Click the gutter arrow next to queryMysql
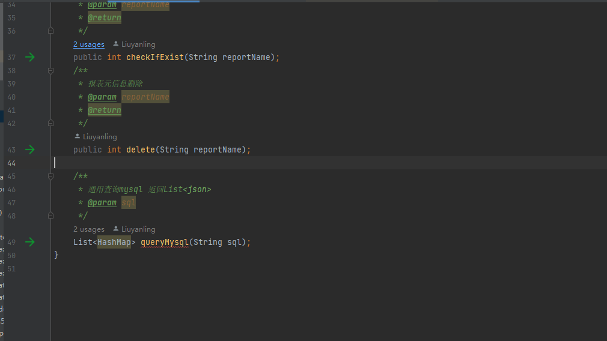 coord(29,242)
